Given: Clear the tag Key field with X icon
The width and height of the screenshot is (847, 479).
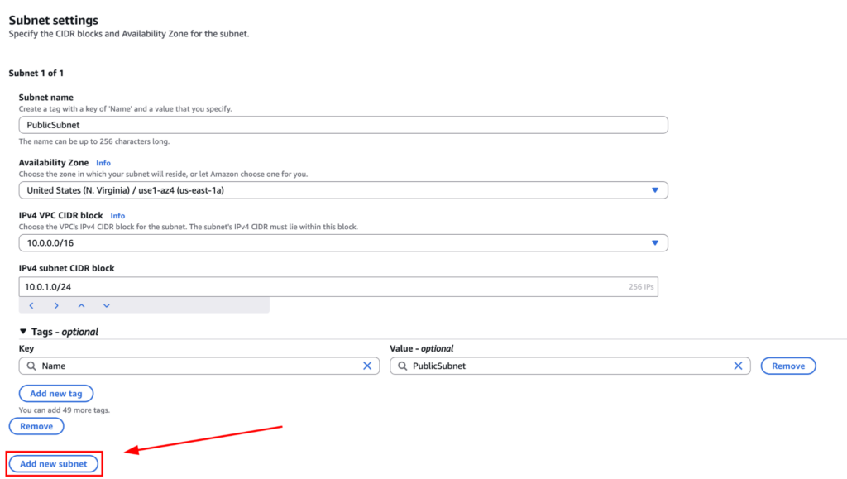Looking at the screenshot, I should (367, 366).
